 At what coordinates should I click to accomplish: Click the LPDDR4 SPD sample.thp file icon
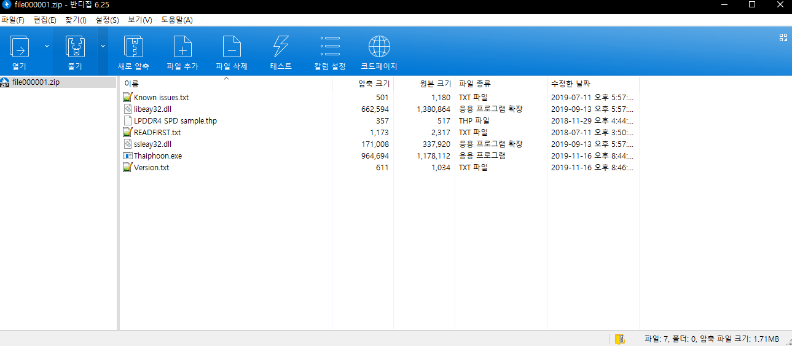[x=127, y=120]
